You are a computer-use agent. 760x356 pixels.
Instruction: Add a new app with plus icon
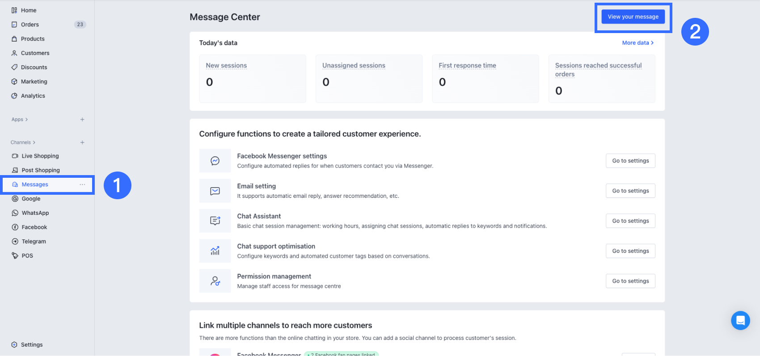(x=82, y=120)
